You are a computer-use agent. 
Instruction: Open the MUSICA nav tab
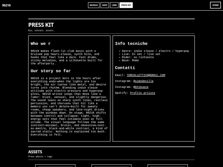click(94, 5)
